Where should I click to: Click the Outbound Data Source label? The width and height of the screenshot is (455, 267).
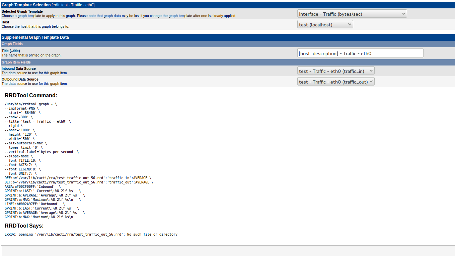tap(20, 79)
